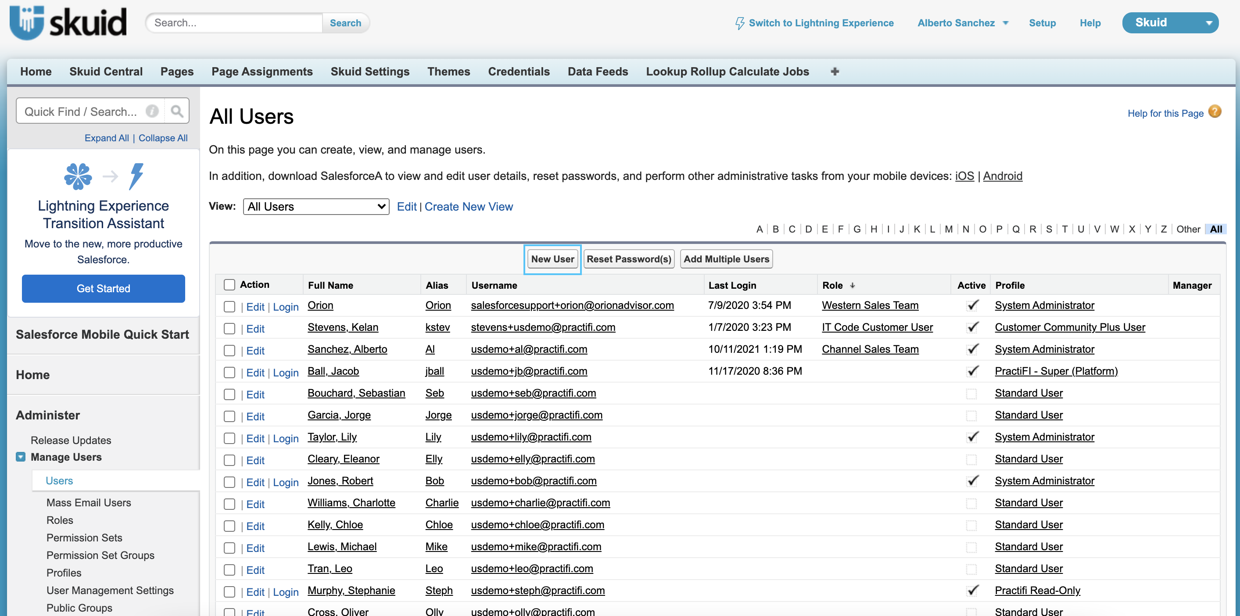The height and width of the screenshot is (616, 1240).
Task: Click the Role column sort arrow
Action: (853, 285)
